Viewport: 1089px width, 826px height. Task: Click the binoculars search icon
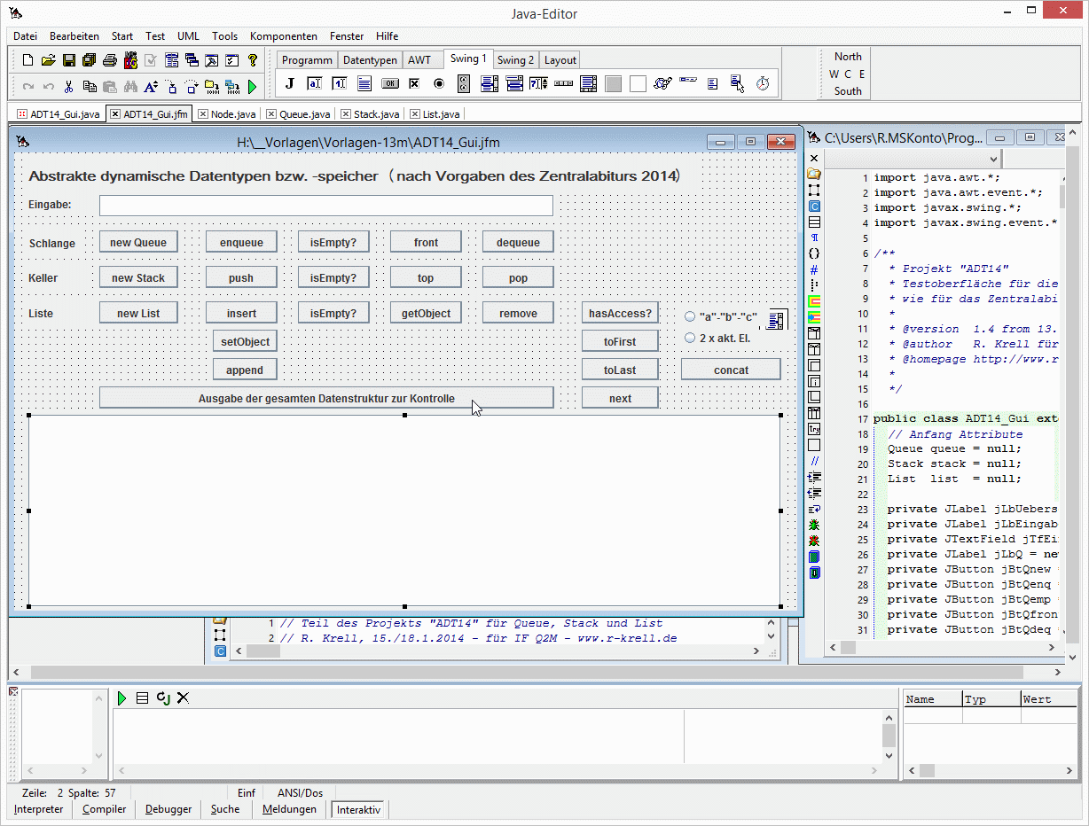tap(130, 87)
